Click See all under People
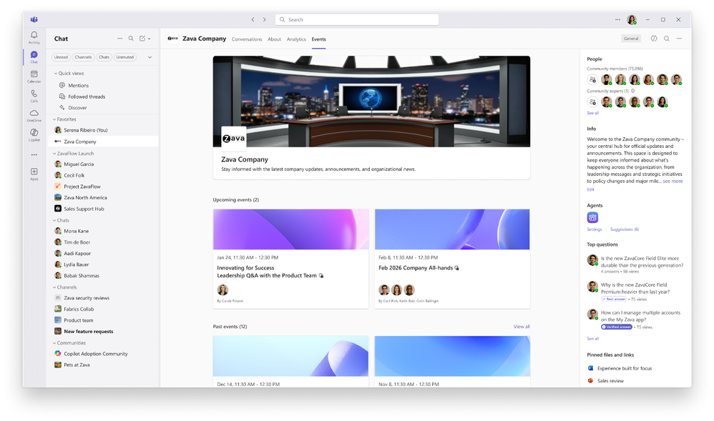Image resolution: width=714 pixels, height=421 pixels. (593, 113)
